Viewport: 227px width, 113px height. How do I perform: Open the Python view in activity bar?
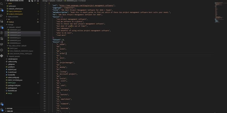2,56
